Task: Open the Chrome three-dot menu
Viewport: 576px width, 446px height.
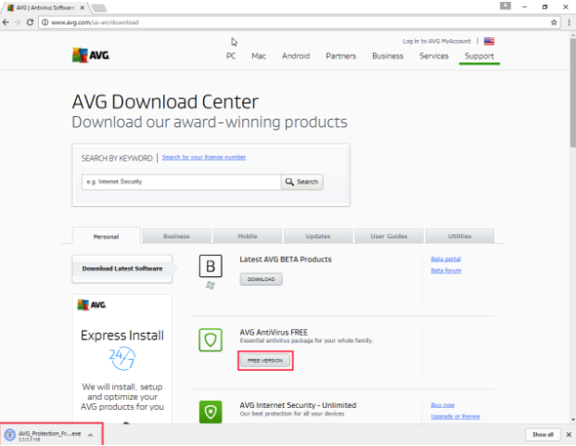Action: (569, 22)
